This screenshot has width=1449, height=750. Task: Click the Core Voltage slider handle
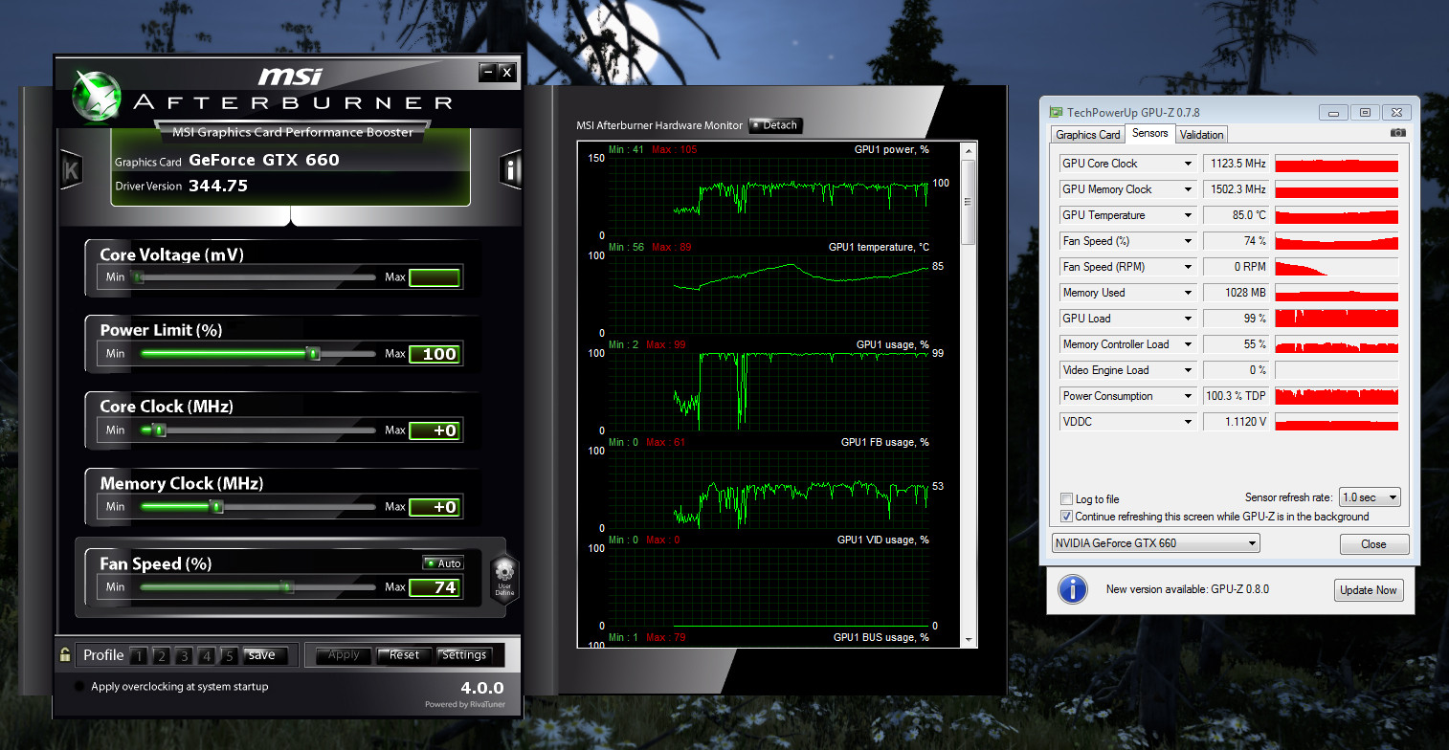tap(139, 277)
